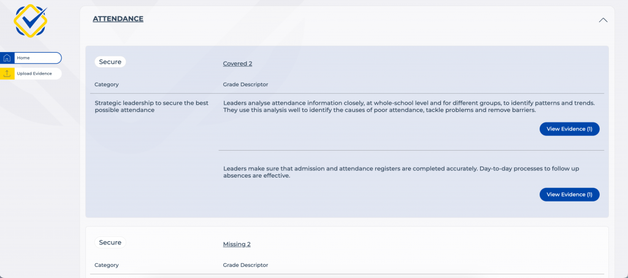Image resolution: width=628 pixels, height=278 pixels.
Task: Click Category column header in Covered section
Action: (107, 85)
